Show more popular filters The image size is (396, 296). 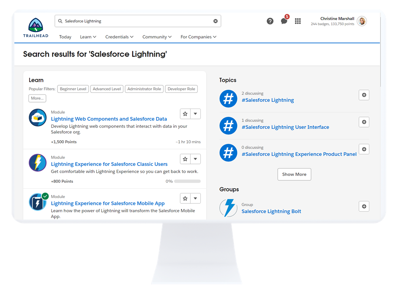(x=37, y=98)
